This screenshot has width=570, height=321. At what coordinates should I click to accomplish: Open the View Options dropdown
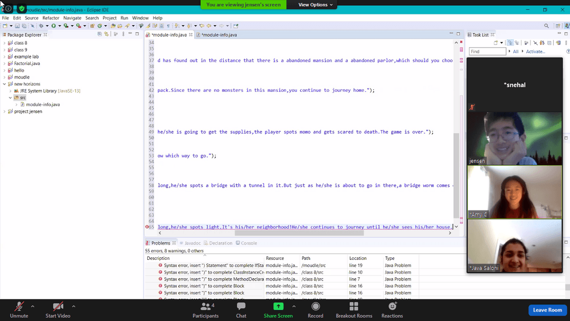(315, 5)
